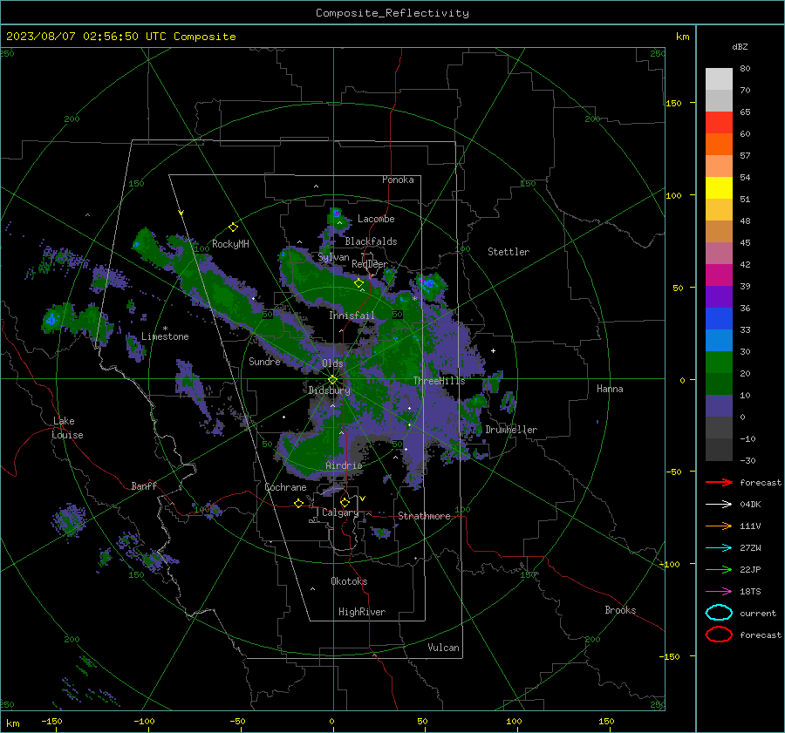Viewport: 785px width, 733px height.
Task: Click the Stettler city label
Action: click(509, 252)
